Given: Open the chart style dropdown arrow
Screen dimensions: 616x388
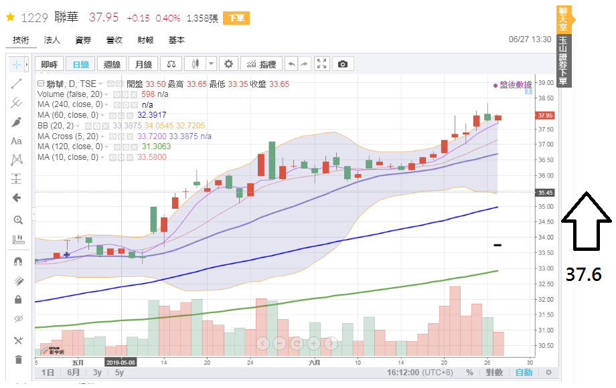Looking at the screenshot, I should [211, 64].
